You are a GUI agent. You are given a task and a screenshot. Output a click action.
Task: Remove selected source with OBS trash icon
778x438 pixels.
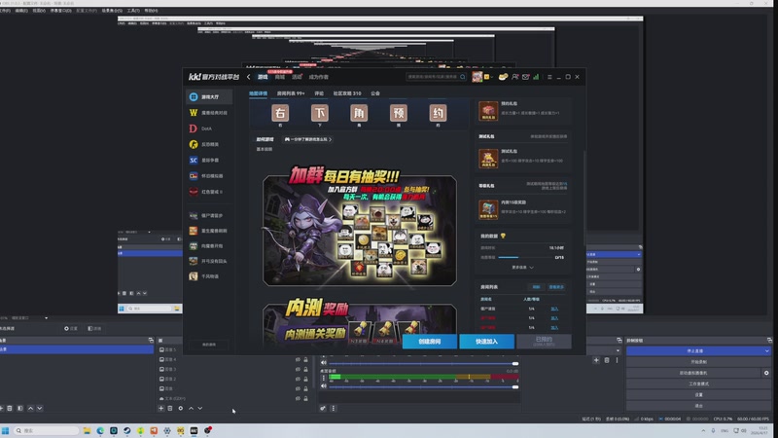pyautogui.click(x=170, y=408)
